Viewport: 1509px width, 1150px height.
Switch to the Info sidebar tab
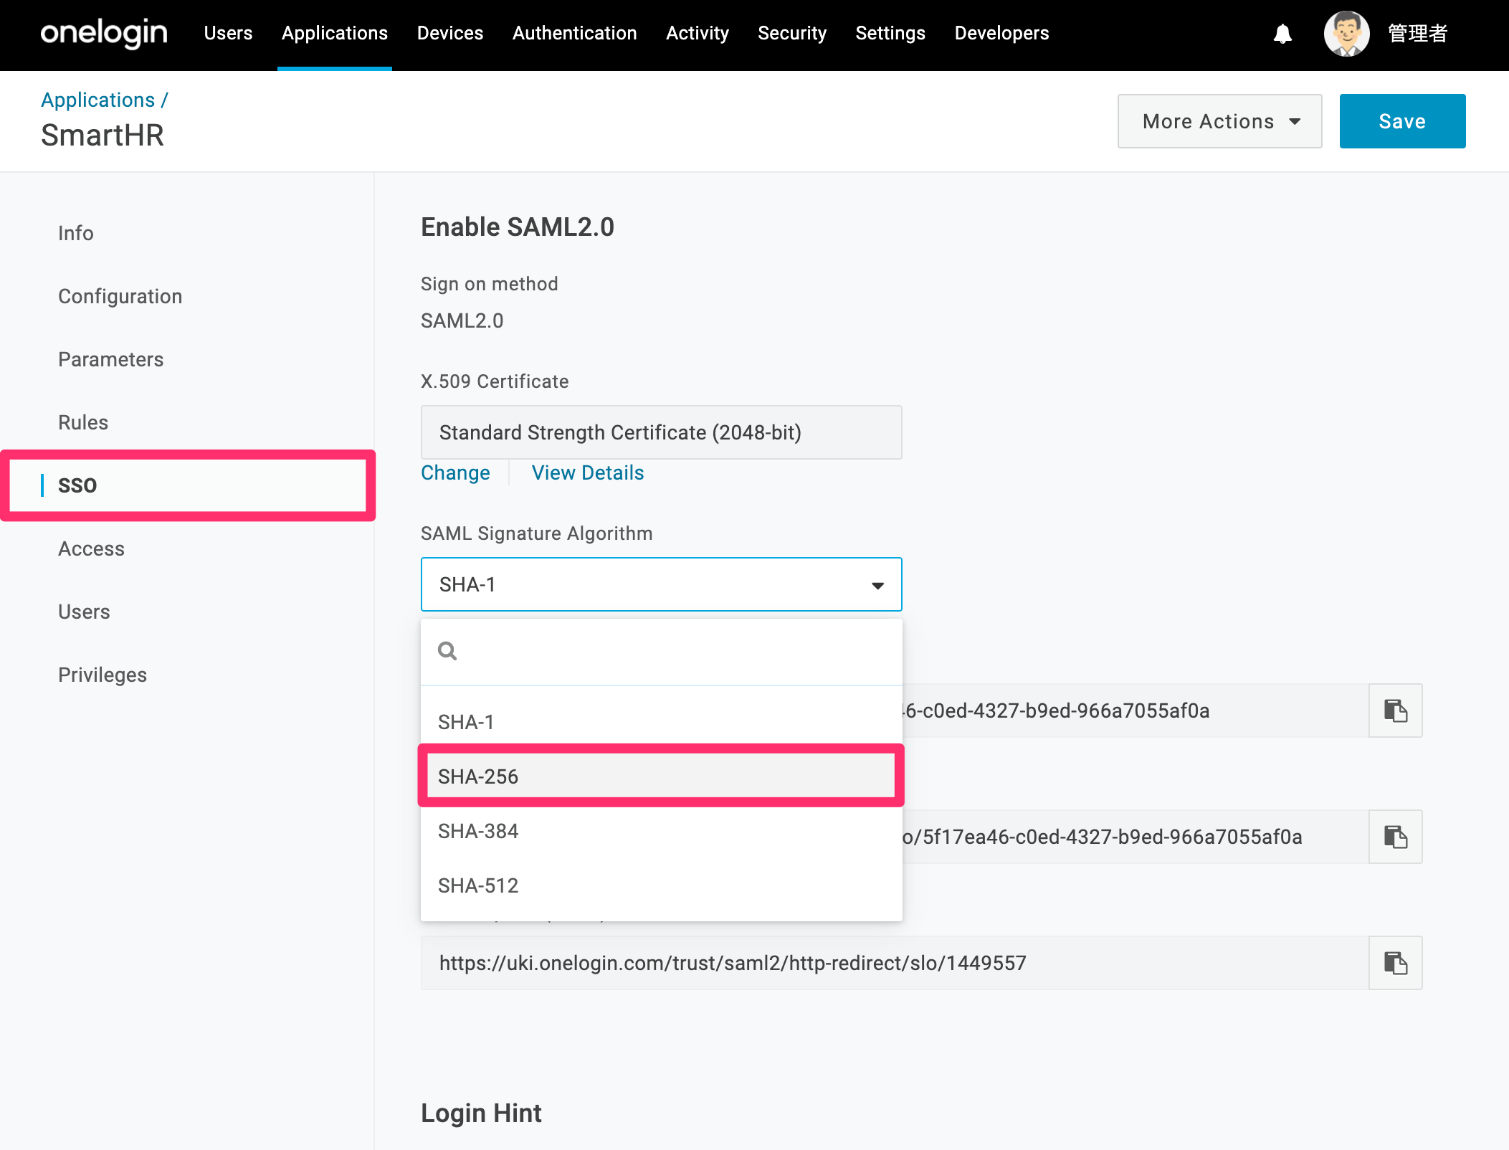tap(76, 233)
